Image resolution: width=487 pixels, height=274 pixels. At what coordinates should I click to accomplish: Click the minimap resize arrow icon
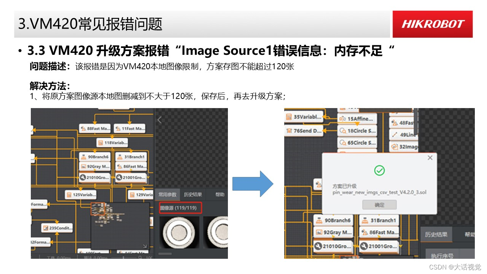click(x=145, y=247)
